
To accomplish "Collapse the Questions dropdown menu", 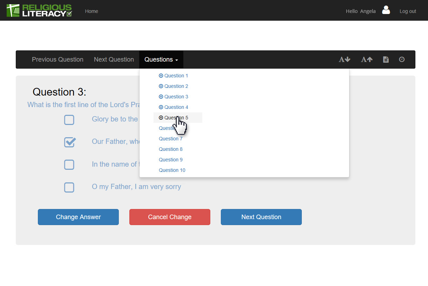I will pyautogui.click(x=161, y=60).
